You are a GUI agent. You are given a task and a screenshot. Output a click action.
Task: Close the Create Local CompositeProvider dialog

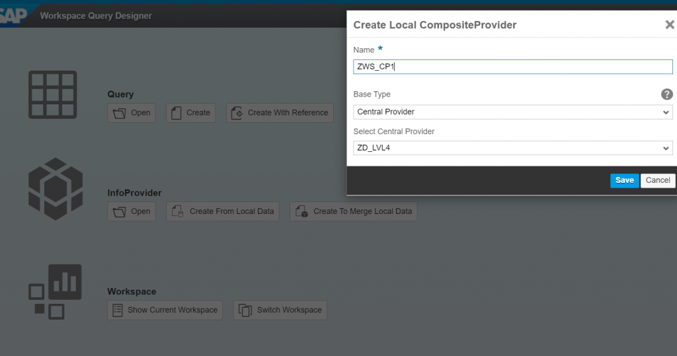coord(669,24)
